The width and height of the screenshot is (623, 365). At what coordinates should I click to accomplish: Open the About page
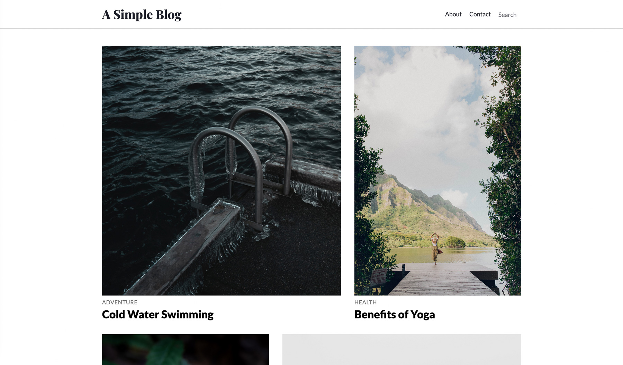click(x=453, y=14)
